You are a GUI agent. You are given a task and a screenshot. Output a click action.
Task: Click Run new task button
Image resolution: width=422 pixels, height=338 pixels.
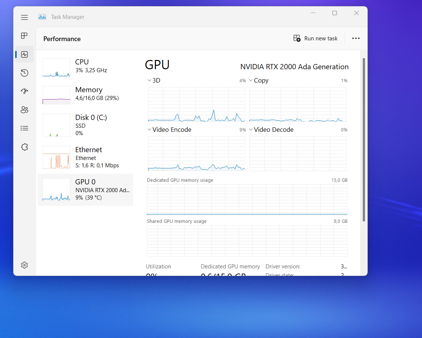[315, 38]
